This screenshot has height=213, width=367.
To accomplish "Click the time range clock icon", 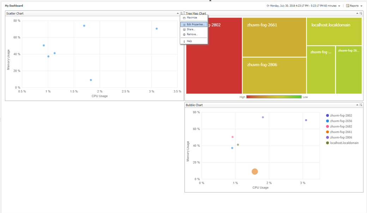I will 268,6.
